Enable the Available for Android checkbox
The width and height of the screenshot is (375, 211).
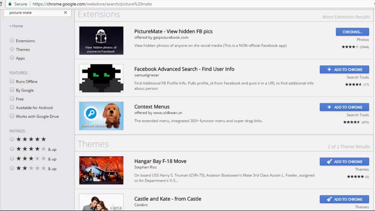point(12,107)
